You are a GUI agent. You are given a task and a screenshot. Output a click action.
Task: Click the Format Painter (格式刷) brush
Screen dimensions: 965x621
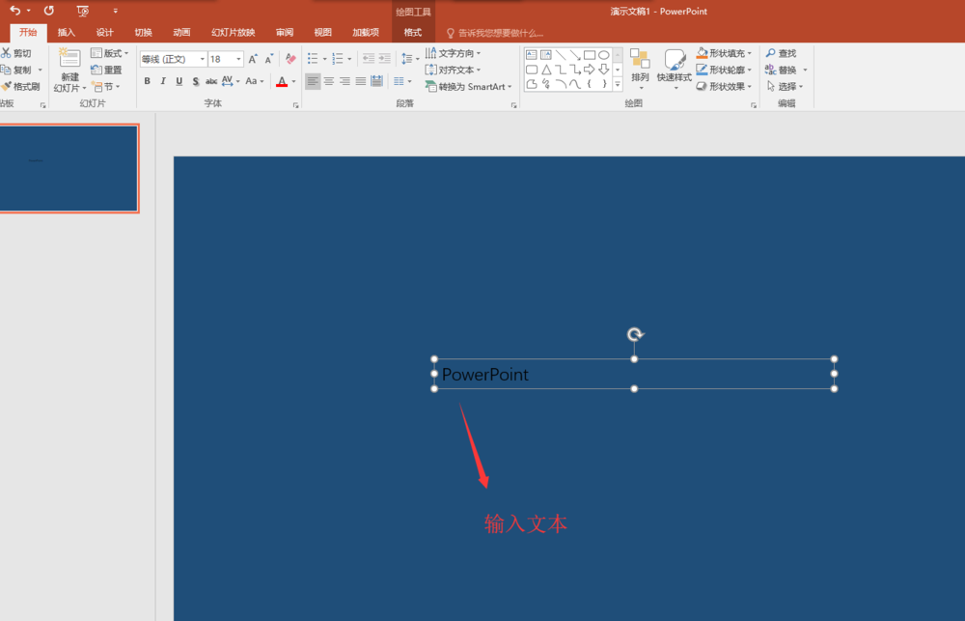point(20,86)
